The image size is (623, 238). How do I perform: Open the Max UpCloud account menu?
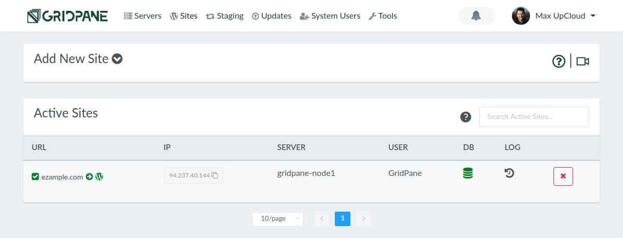click(553, 16)
